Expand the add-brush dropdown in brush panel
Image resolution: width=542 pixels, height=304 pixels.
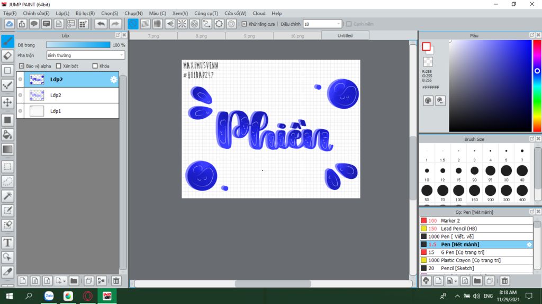pyautogui.click(x=456, y=281)
